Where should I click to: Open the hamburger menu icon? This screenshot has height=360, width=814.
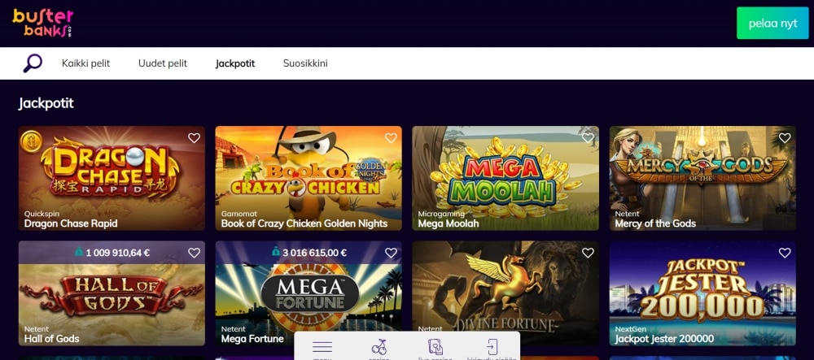[322, 347]
